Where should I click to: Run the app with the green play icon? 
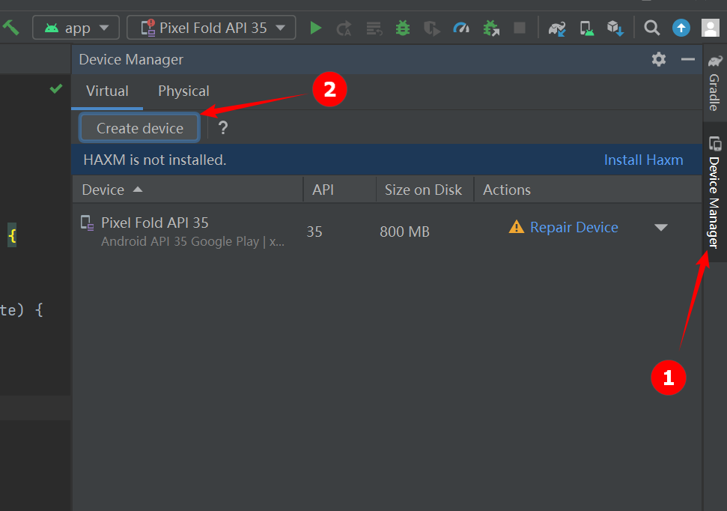click(316, 28)
